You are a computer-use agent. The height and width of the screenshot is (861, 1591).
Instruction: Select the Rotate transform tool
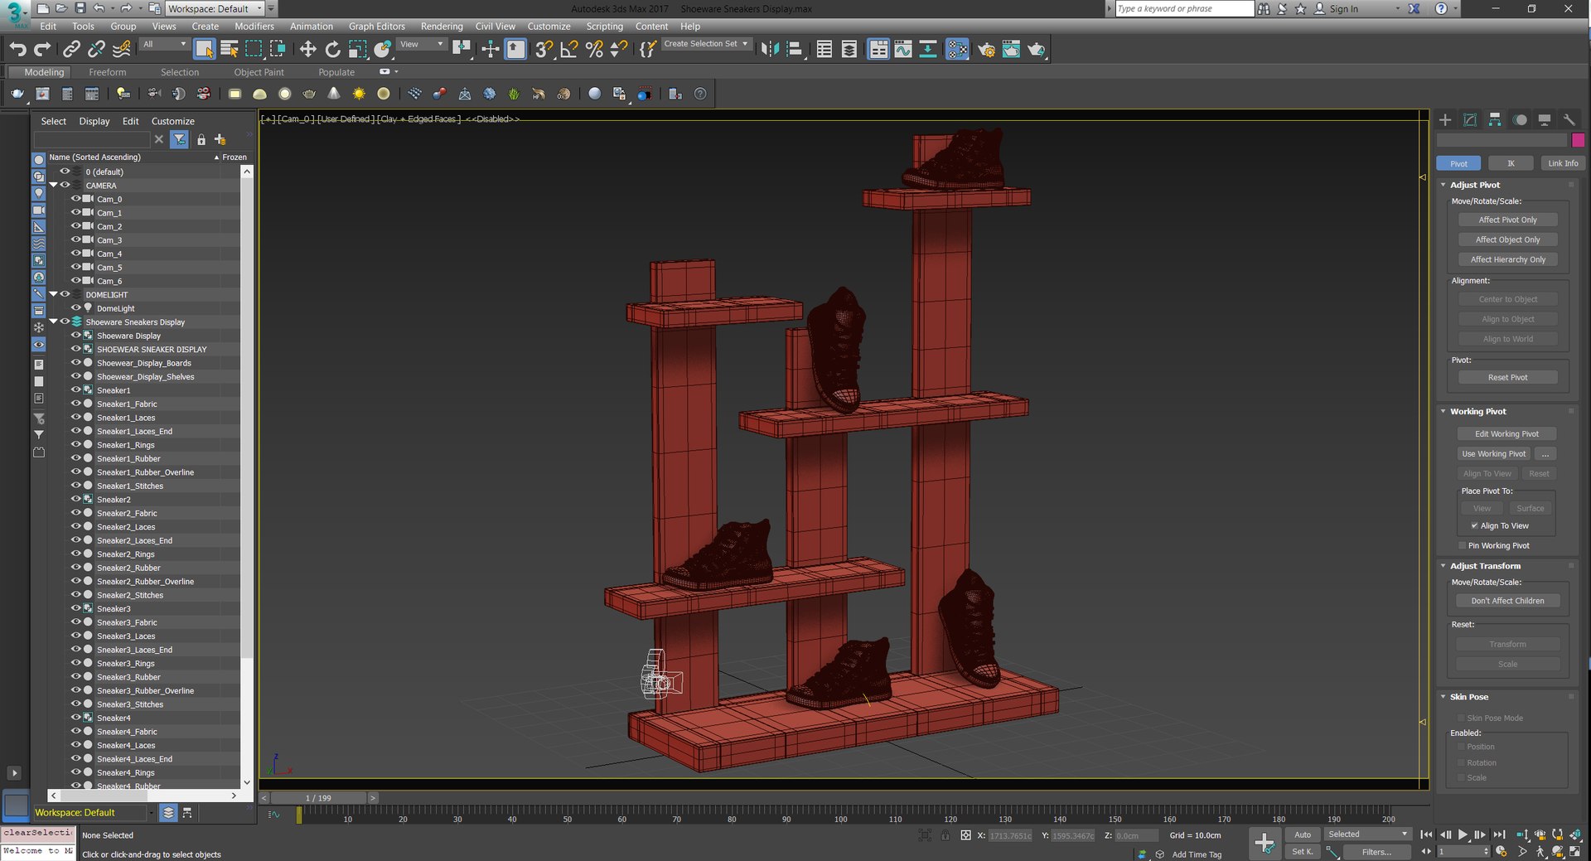point(332,50)
